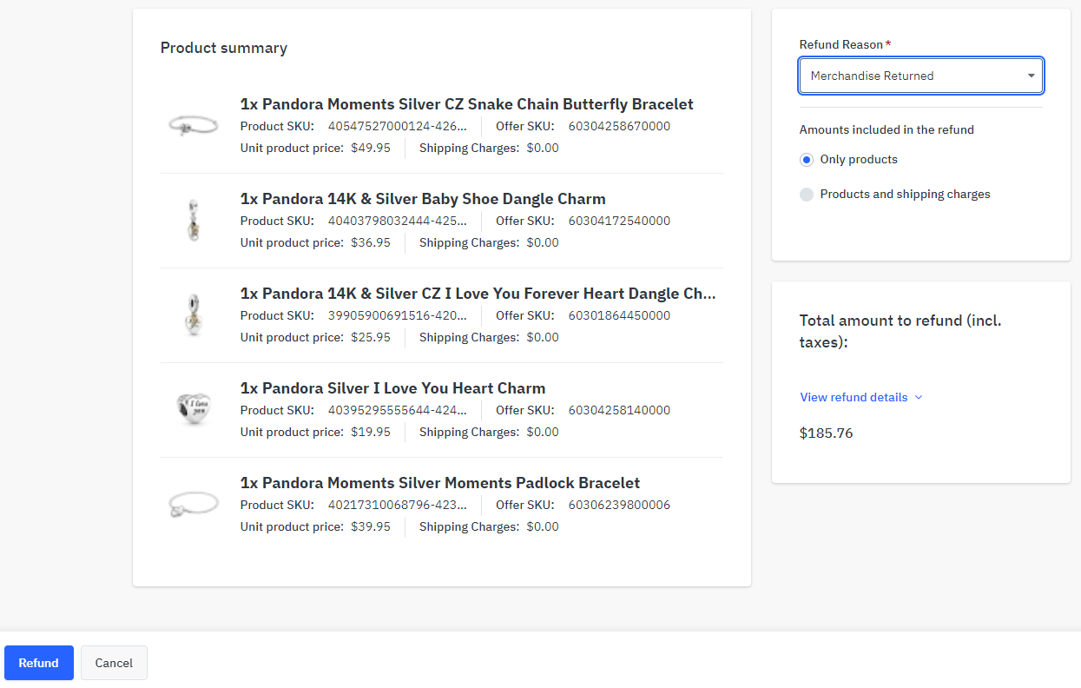Click Offer SKU 60304258670000
Viewport: 1081px width, 688px height.
(619, 126)
